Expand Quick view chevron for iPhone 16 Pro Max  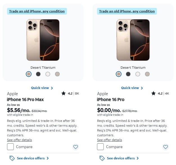coord(52,88)
